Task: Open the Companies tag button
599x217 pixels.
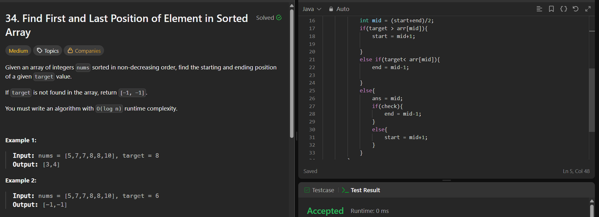Action: 84,51
